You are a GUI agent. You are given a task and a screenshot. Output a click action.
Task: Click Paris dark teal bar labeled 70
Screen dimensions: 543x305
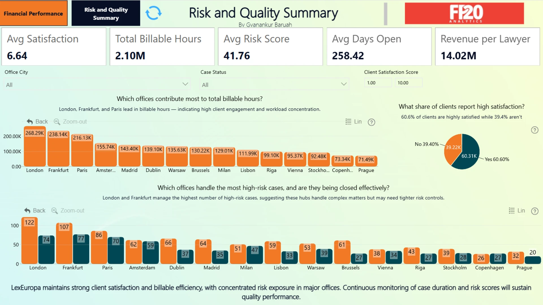tap(116, 250)
